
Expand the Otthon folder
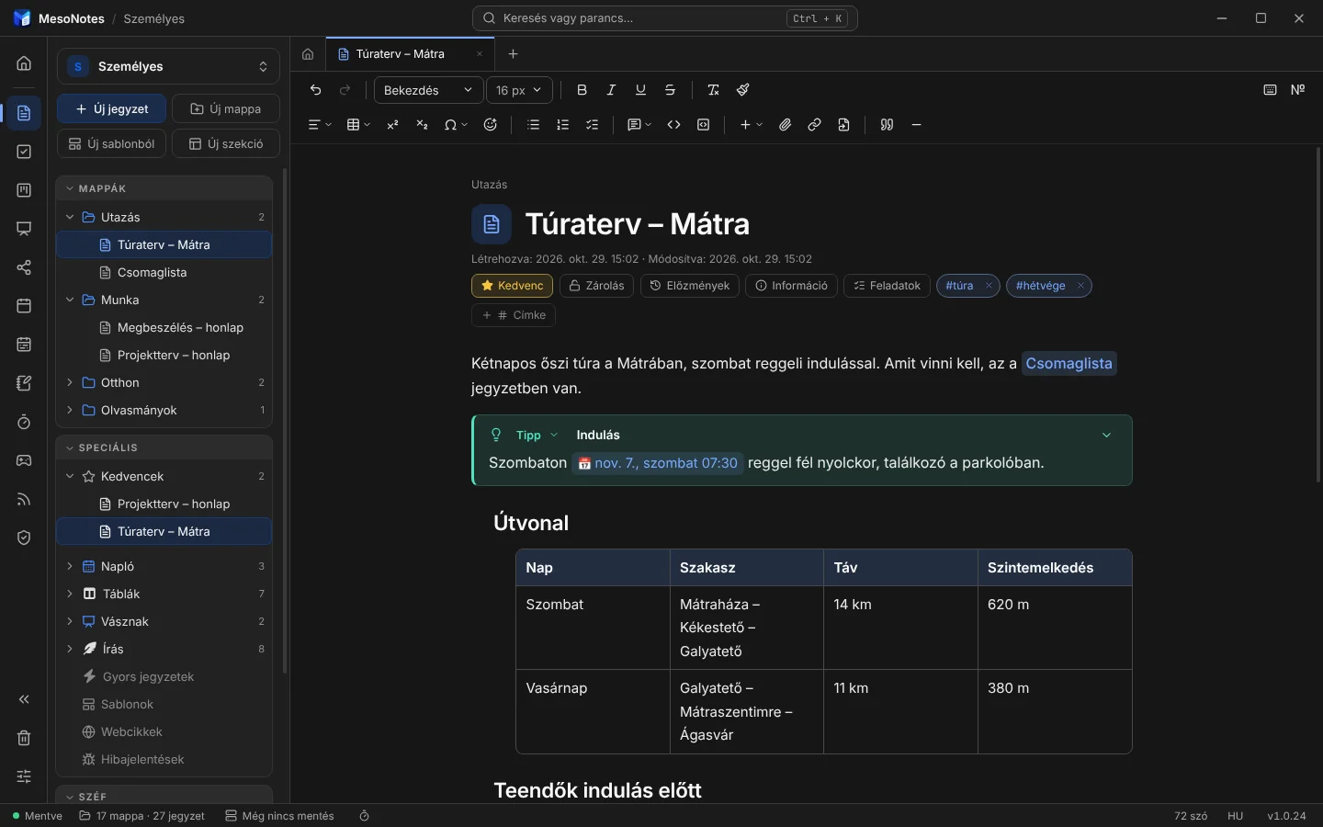click(x=70, y=382)
